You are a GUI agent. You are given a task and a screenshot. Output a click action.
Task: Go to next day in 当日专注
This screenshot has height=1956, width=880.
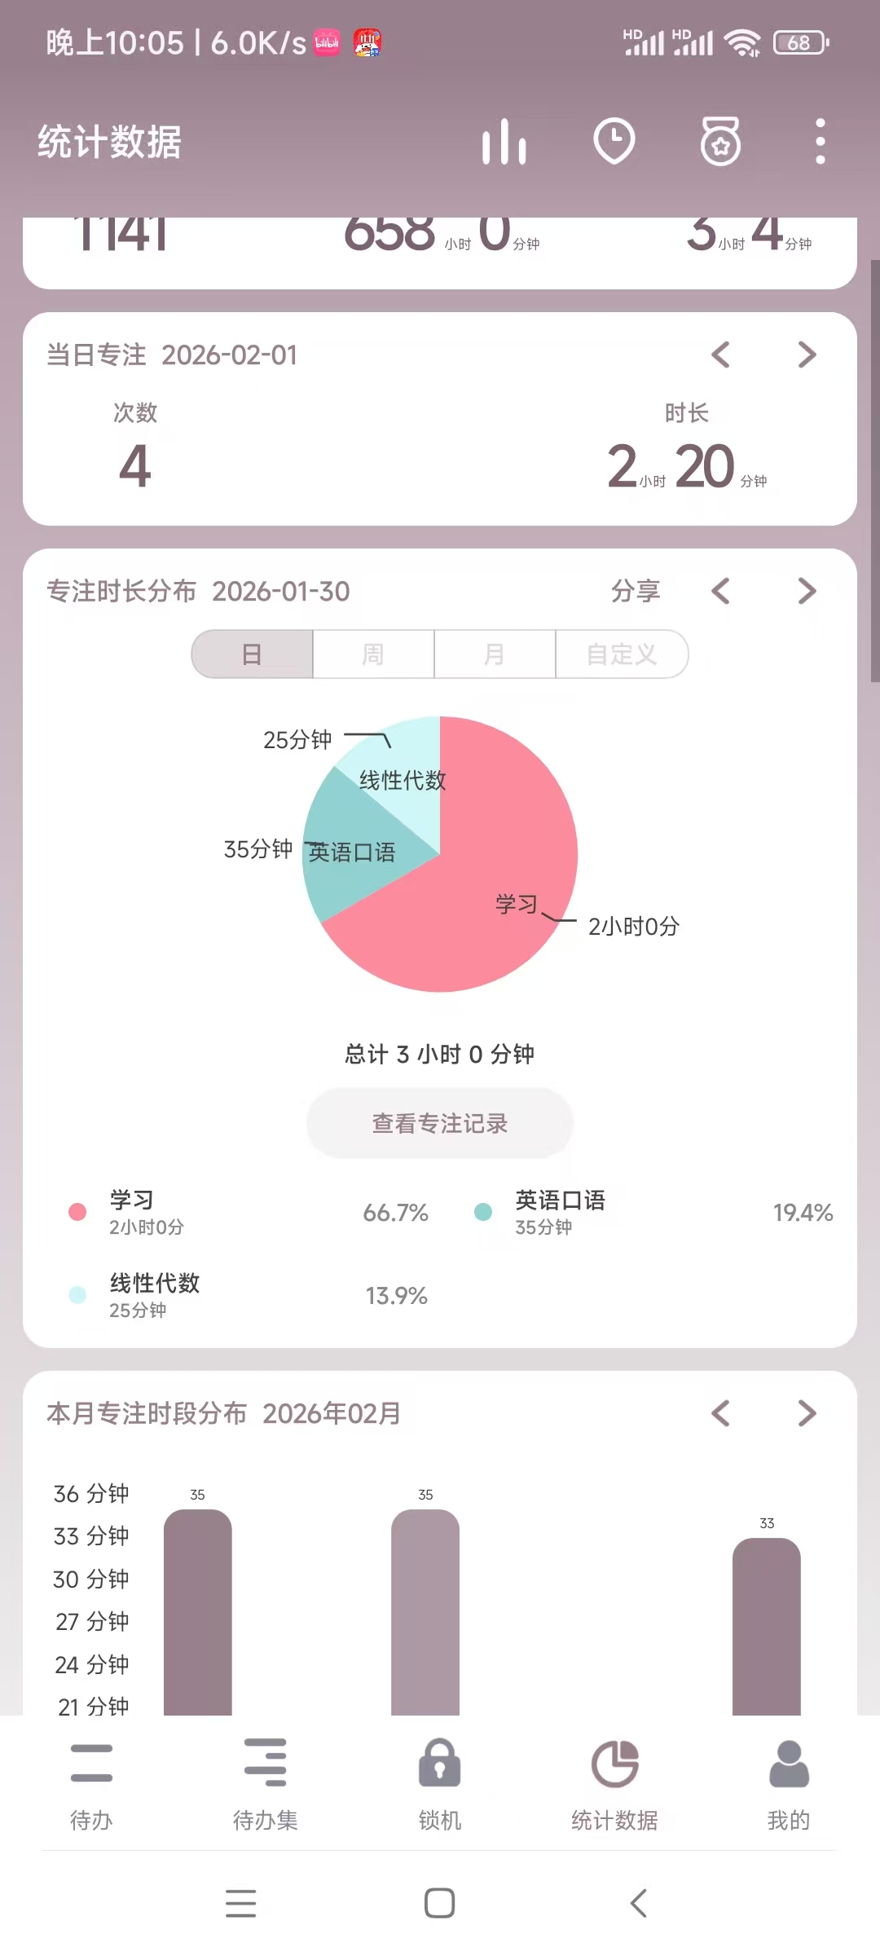tap(807, 355)
